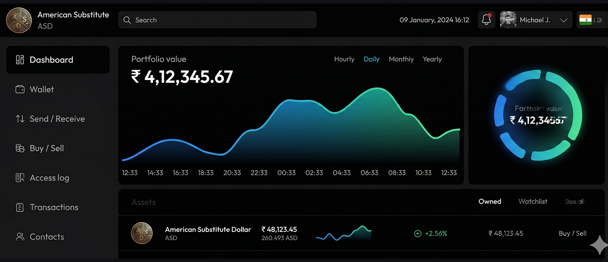Viewport: 608px width, 262px height.
Task: Click the notification bell icon
Action: pos(486,20)
